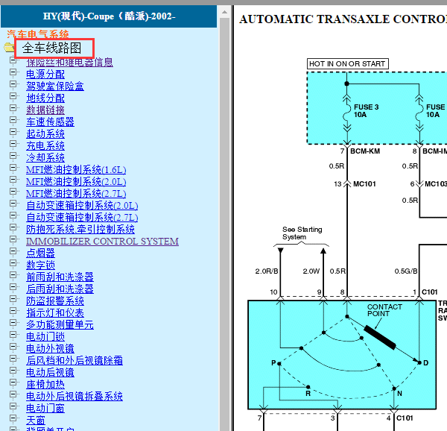447x431 pixels.
Task: Collapse tree node beside 冷却系统
Action: click(x=13, y=156)
